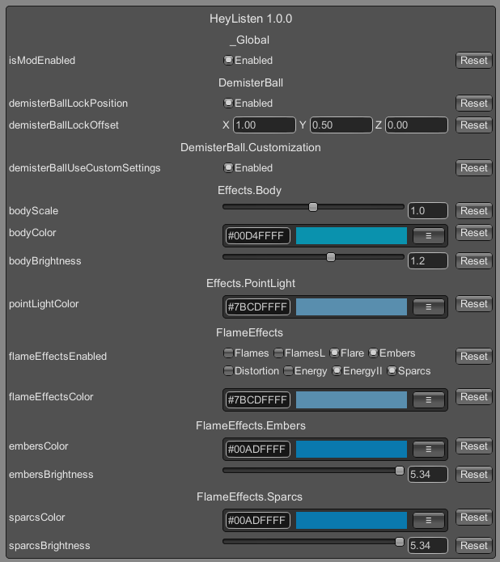
Task: Toggle demisterBallLockPosition Enabled checkbox
Action: click(x=228, y=104)
